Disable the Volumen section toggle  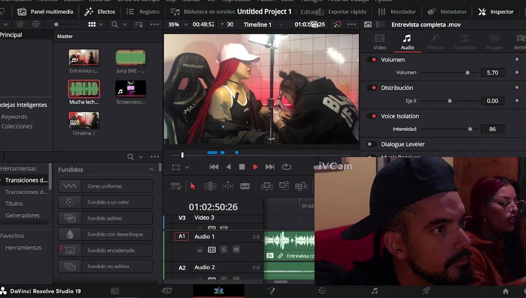tap(372, 60)
